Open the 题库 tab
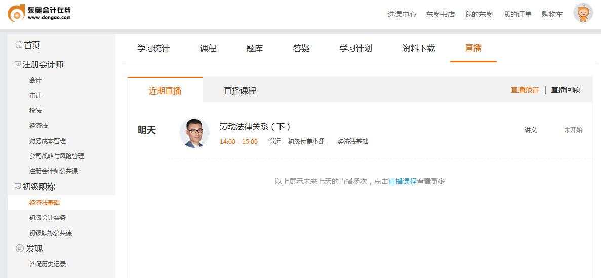This screenshot has height=278, width=601. pos(255,49)
